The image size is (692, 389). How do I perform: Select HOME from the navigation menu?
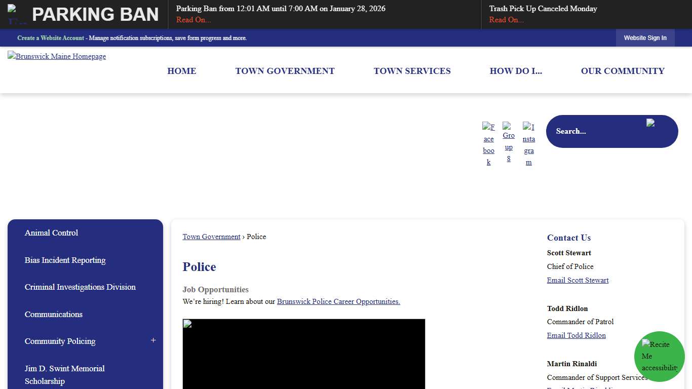coord(181,71)
